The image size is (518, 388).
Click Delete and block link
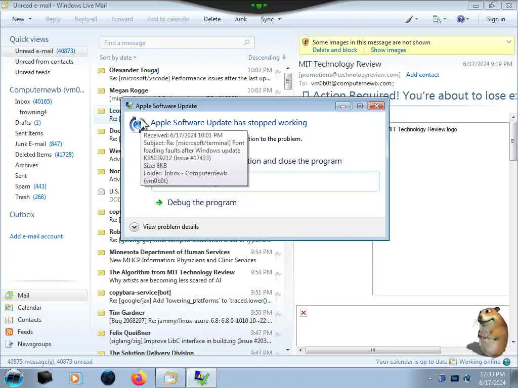pyautogui.click(x=335, y=50)
